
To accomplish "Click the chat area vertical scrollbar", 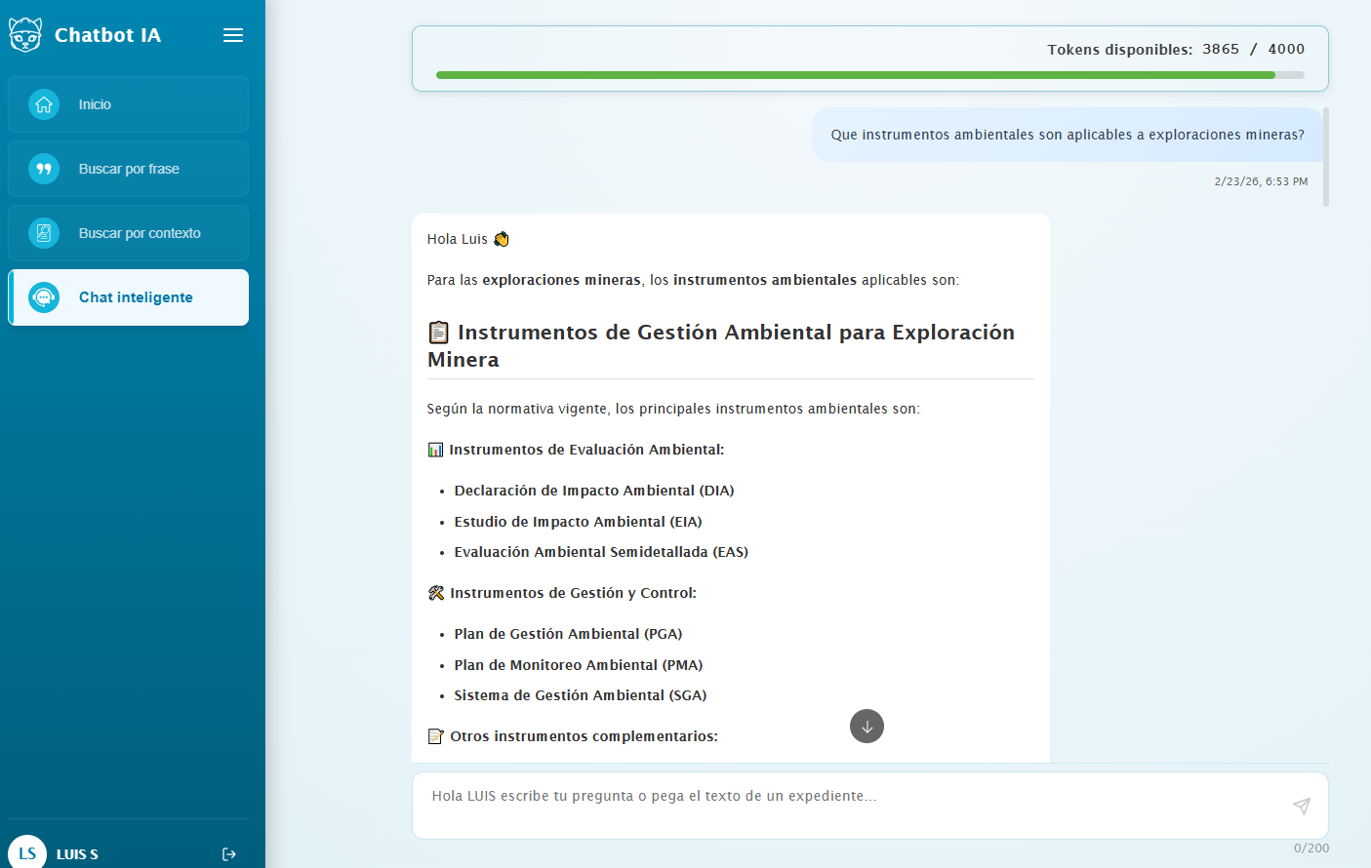I will click(1325, 158).
